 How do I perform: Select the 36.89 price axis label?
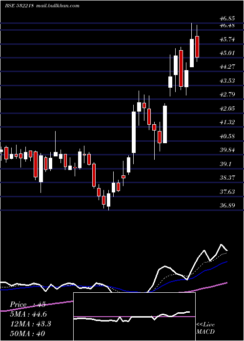tap(227, 205)
